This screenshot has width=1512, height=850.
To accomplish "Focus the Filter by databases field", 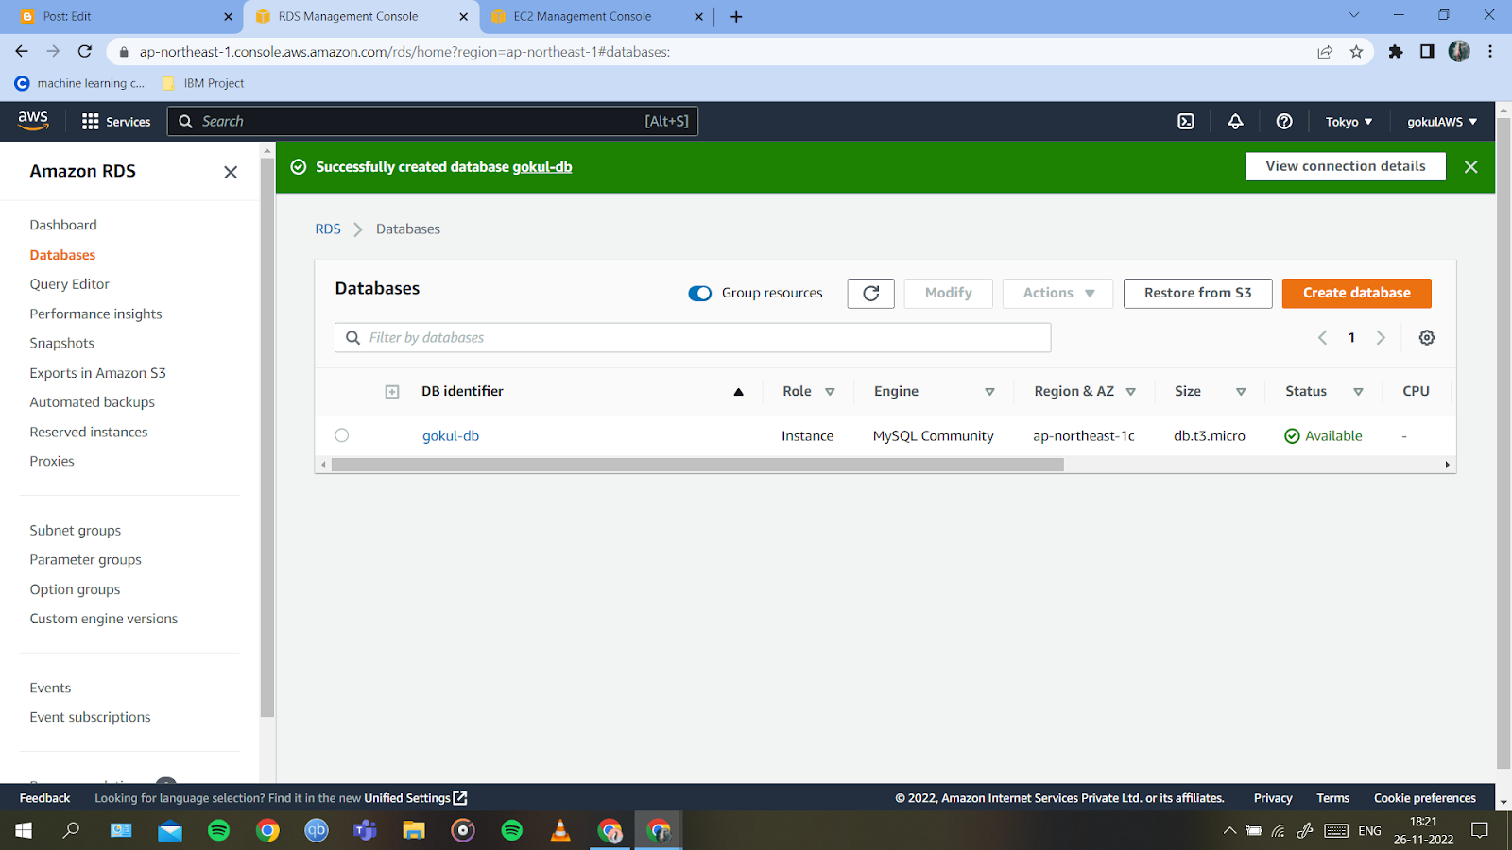I will coord(693,338).
